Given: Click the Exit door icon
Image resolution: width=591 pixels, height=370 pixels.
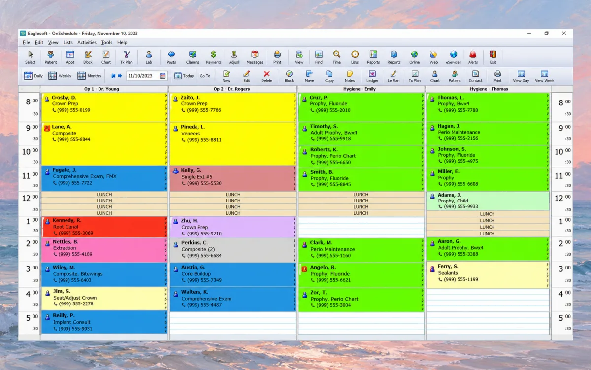Looking at the screenshot, I should click(x=492, y=57).
